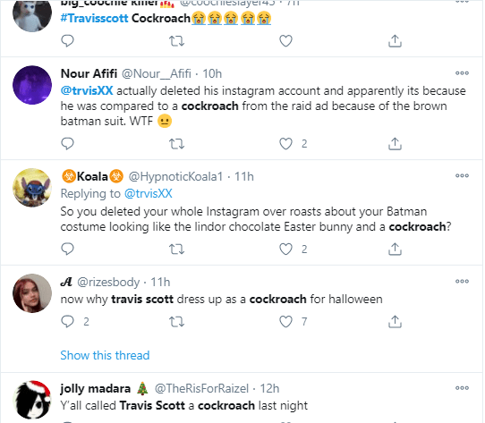Share Koala's tweet via share icon
The image size is (485, 423).
[x=395, y=249]
